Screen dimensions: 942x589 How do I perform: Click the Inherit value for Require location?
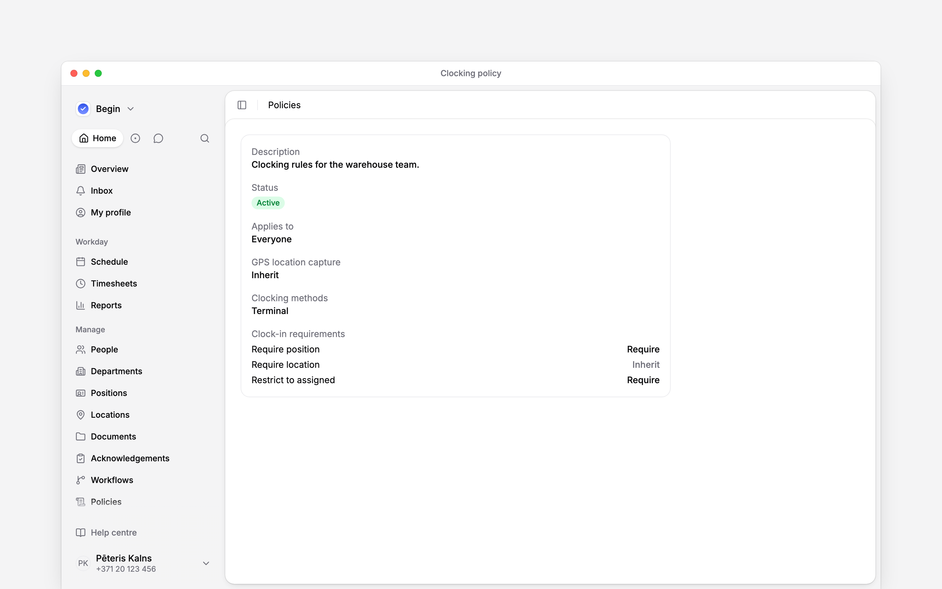click(646, 365)
